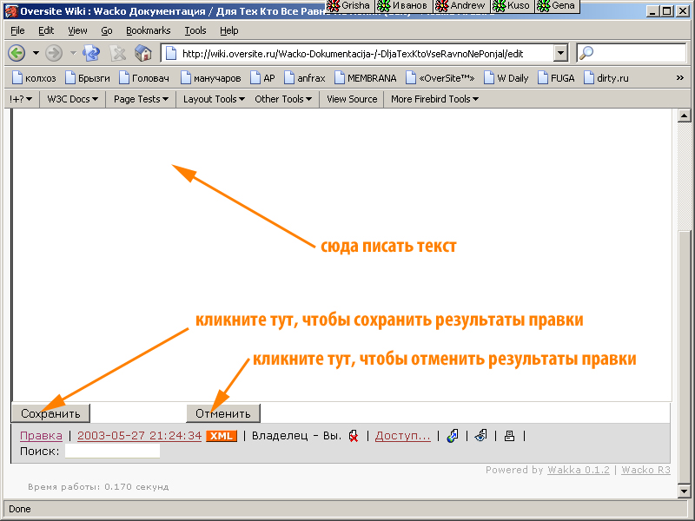
Task: Open the Tools menu
Action: (x=195, y=30)
